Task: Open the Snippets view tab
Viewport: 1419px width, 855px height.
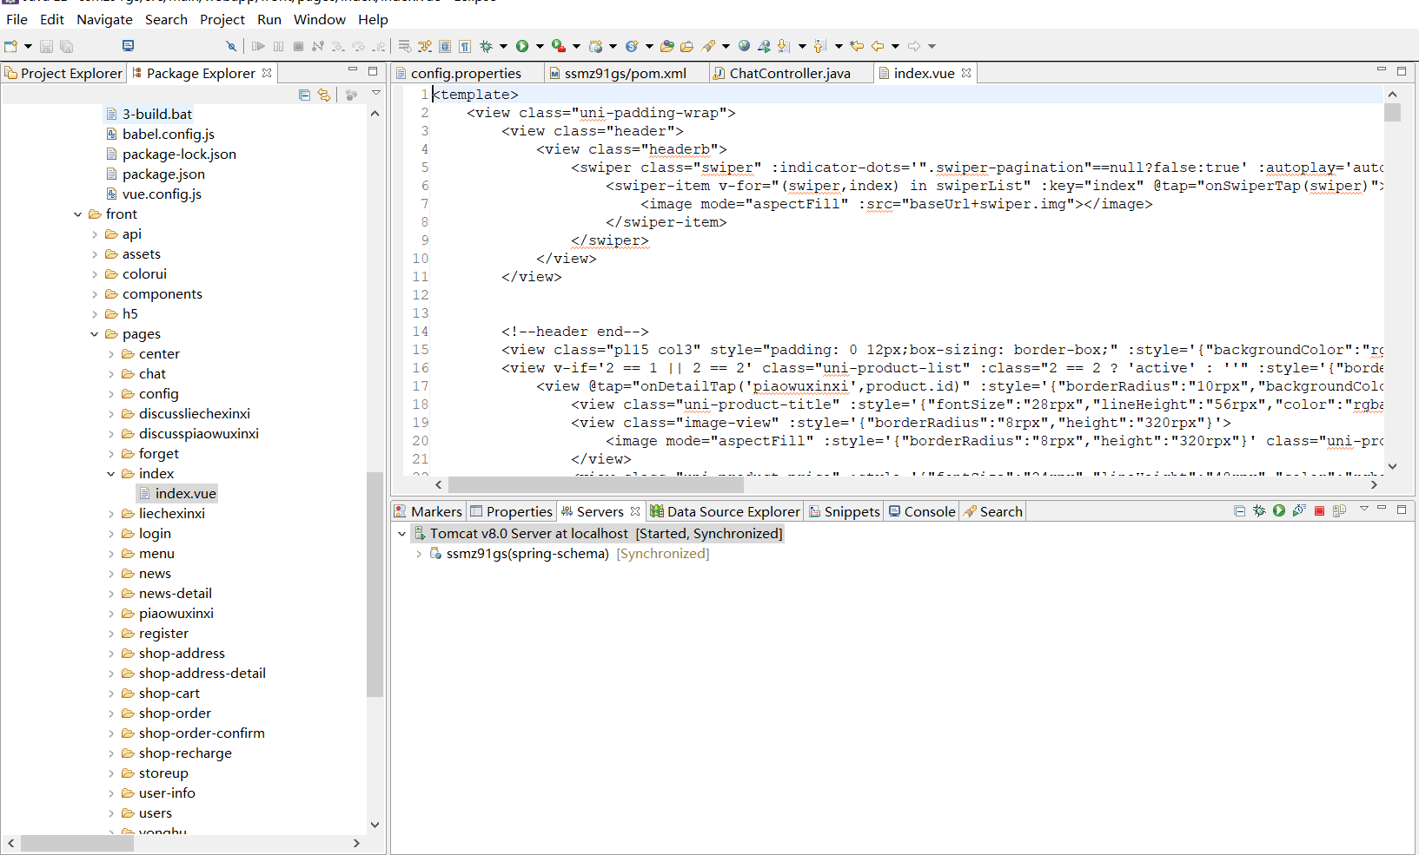Action: pyautogui.click(x=844, y=511)
